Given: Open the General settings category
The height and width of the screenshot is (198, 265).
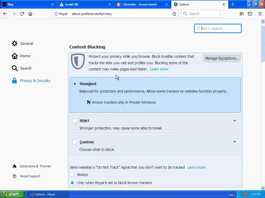Looking at the screenshot, I should click(27, 43).
